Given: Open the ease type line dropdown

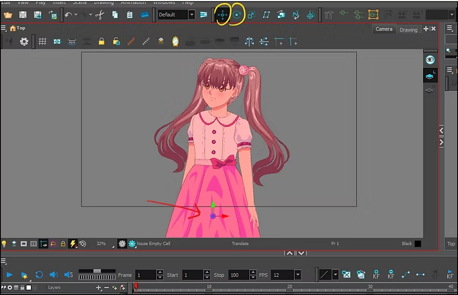Looking at the screenshot, I should click(x=335, y=275).
